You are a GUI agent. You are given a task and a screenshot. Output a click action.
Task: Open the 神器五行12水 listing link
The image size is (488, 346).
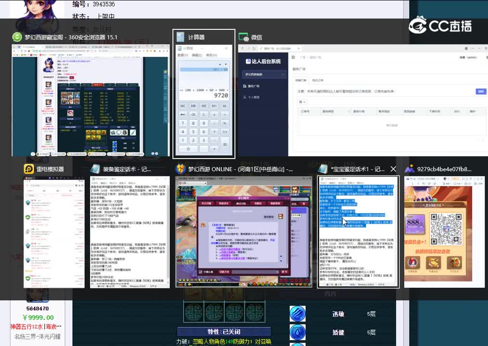tap(36, 326)
